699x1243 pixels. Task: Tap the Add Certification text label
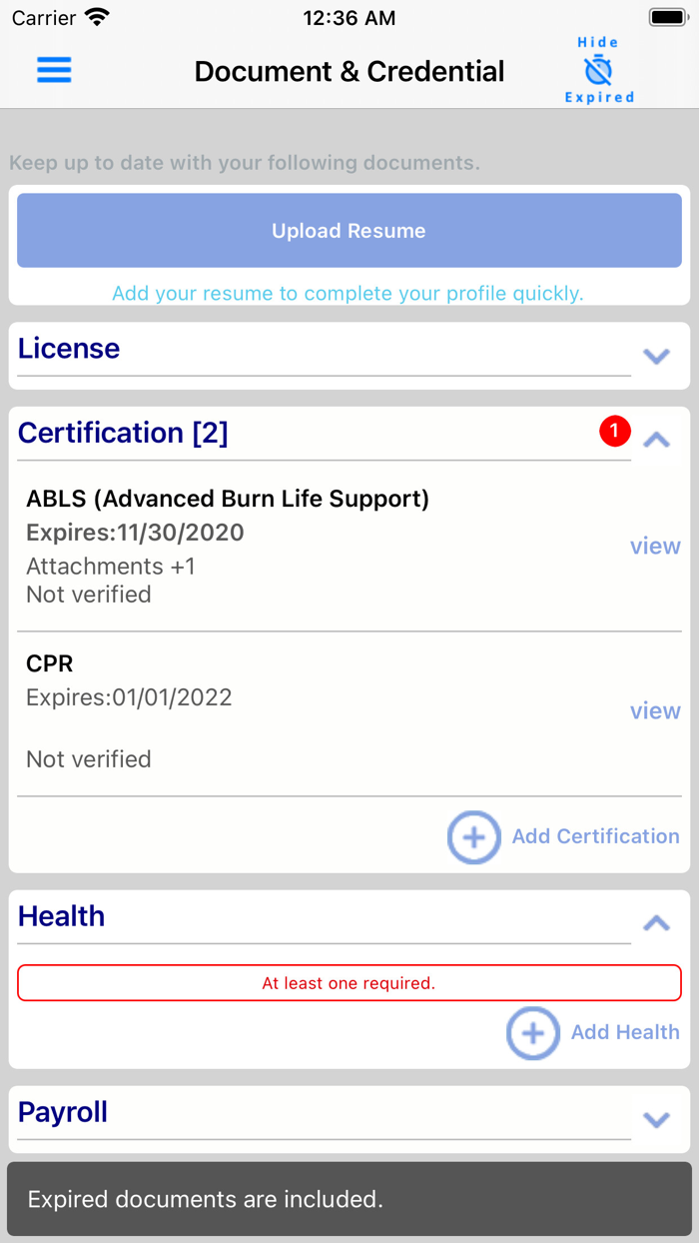pyautogui.click(x=595, y=837)
